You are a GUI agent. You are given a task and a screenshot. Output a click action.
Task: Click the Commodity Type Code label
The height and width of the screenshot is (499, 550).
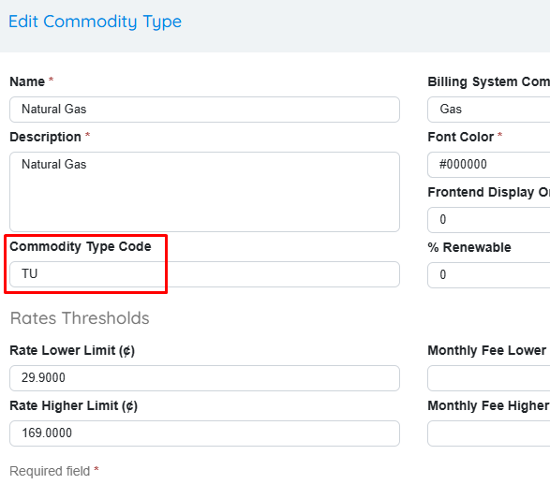(81, 247)
